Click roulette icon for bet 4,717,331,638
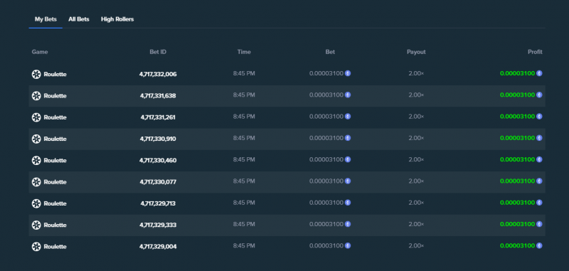Screen dimensions: 569x271 tap(36, 96)
